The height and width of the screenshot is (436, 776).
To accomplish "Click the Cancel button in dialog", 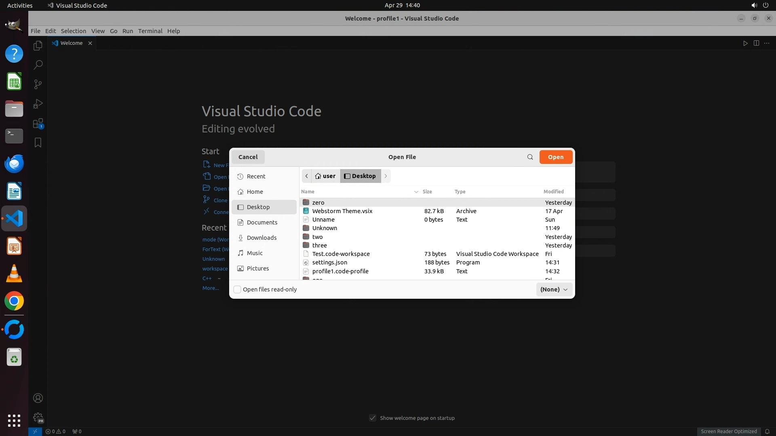I will point(248,157).
